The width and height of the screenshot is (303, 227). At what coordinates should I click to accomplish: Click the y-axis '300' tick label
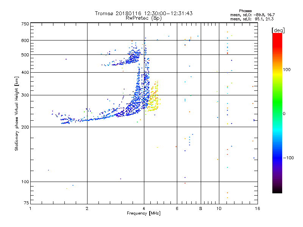(25, 95)
